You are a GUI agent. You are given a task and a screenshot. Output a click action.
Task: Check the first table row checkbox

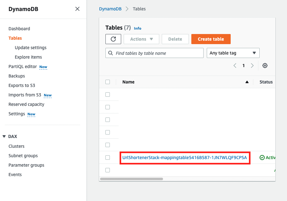pyautogui.click(x=108, y=95)
